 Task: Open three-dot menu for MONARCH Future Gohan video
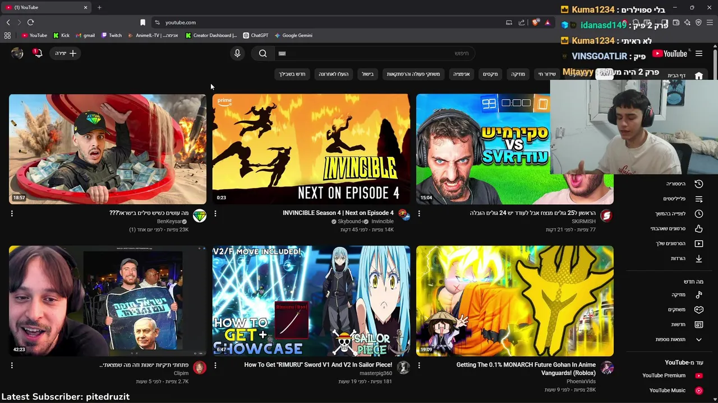click(x=419, y=365)
